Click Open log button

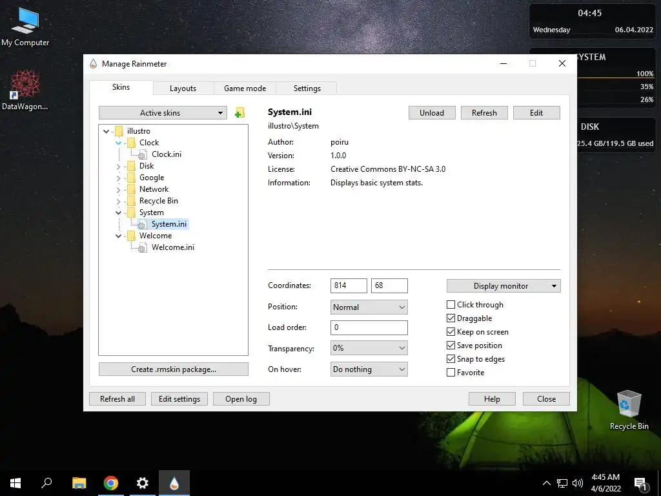(241, 398)
